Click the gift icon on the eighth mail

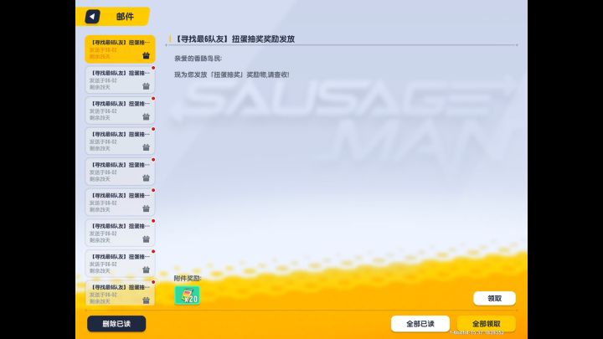(x=146, y=270)
